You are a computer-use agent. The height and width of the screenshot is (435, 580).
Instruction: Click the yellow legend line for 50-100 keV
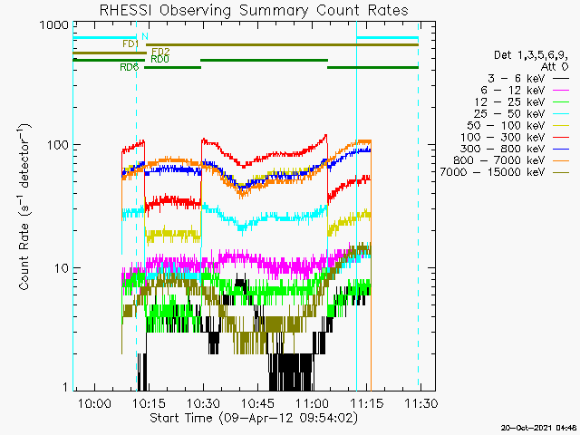coord(561,126)
